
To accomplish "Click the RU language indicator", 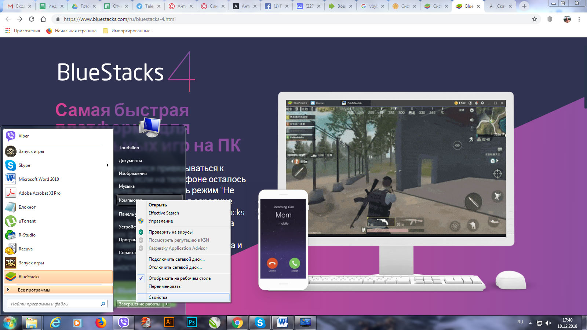I will point(520,322).
